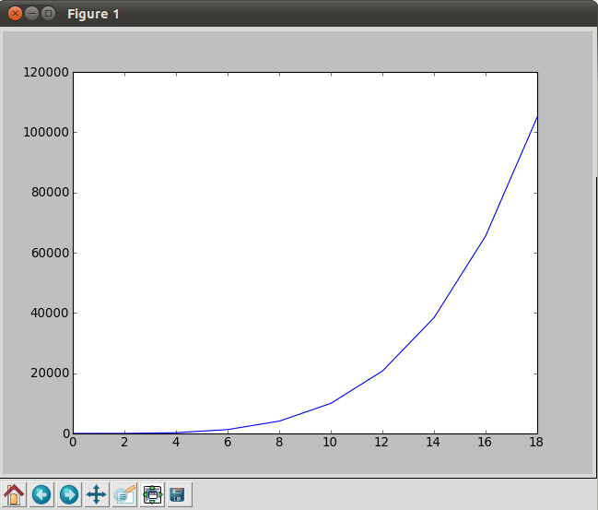Screen dimensions: 598x510
Task: Click the 60000 y-axis label
Action: point(50,253)
